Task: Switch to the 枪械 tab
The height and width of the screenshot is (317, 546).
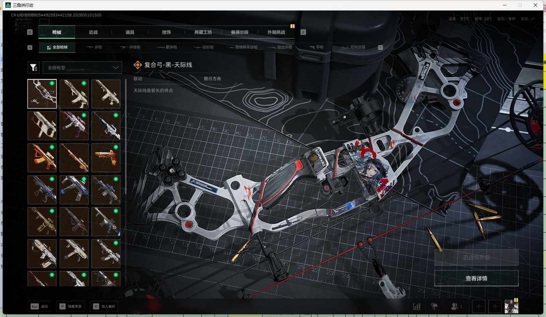Action: (x=57, y=32)
